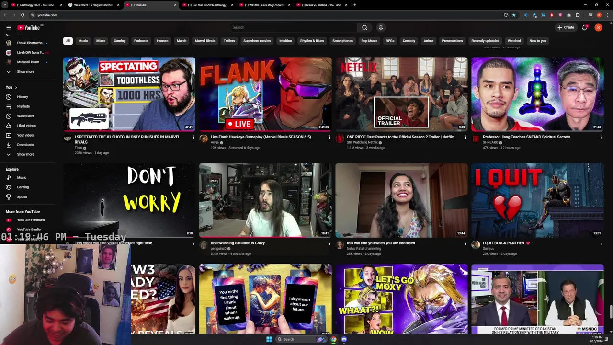Open the FLANK live Hawkeye thumbnail

click(x=265, y=94)
